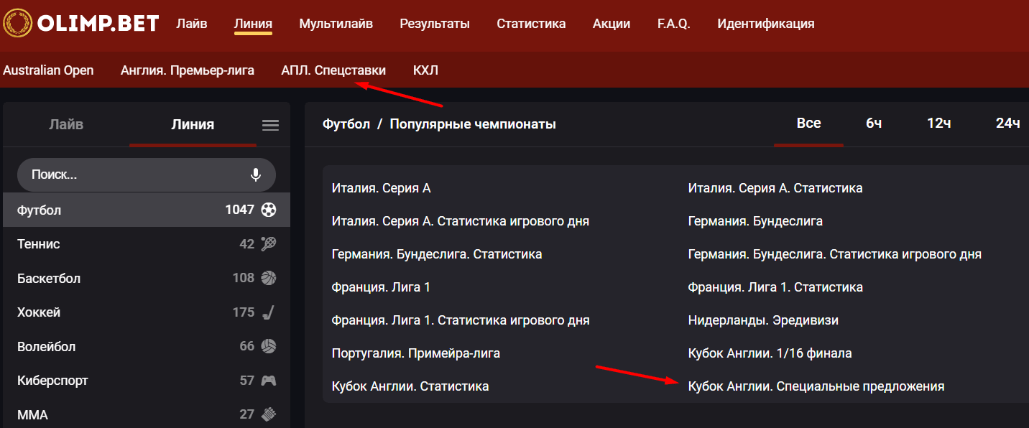Open КХЛ quick link
Screen dimensions: 1029x428
(x=425, y=70)
